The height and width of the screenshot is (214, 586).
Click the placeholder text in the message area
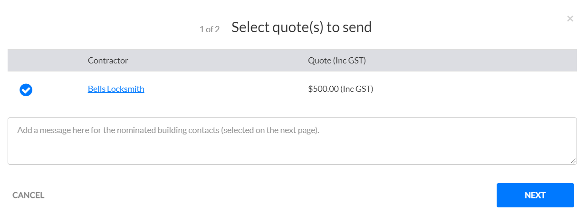tap(168, 129)
